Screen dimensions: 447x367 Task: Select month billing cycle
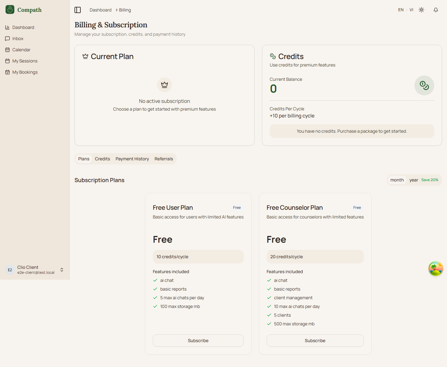click(397, 180)
